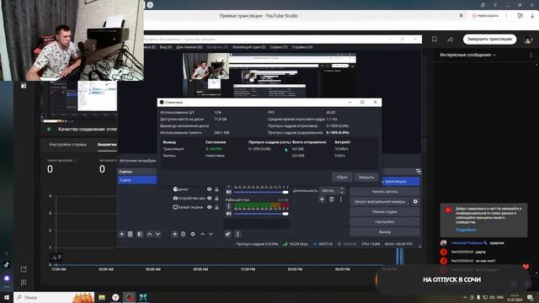Viewport: 539px width, 303px height.
Task: Move source up in Sources list
Action: (x=202, y=234)
